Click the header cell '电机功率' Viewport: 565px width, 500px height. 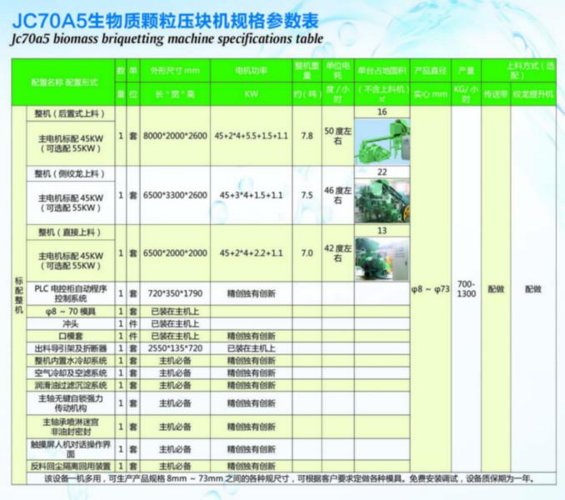pos(251,71)
